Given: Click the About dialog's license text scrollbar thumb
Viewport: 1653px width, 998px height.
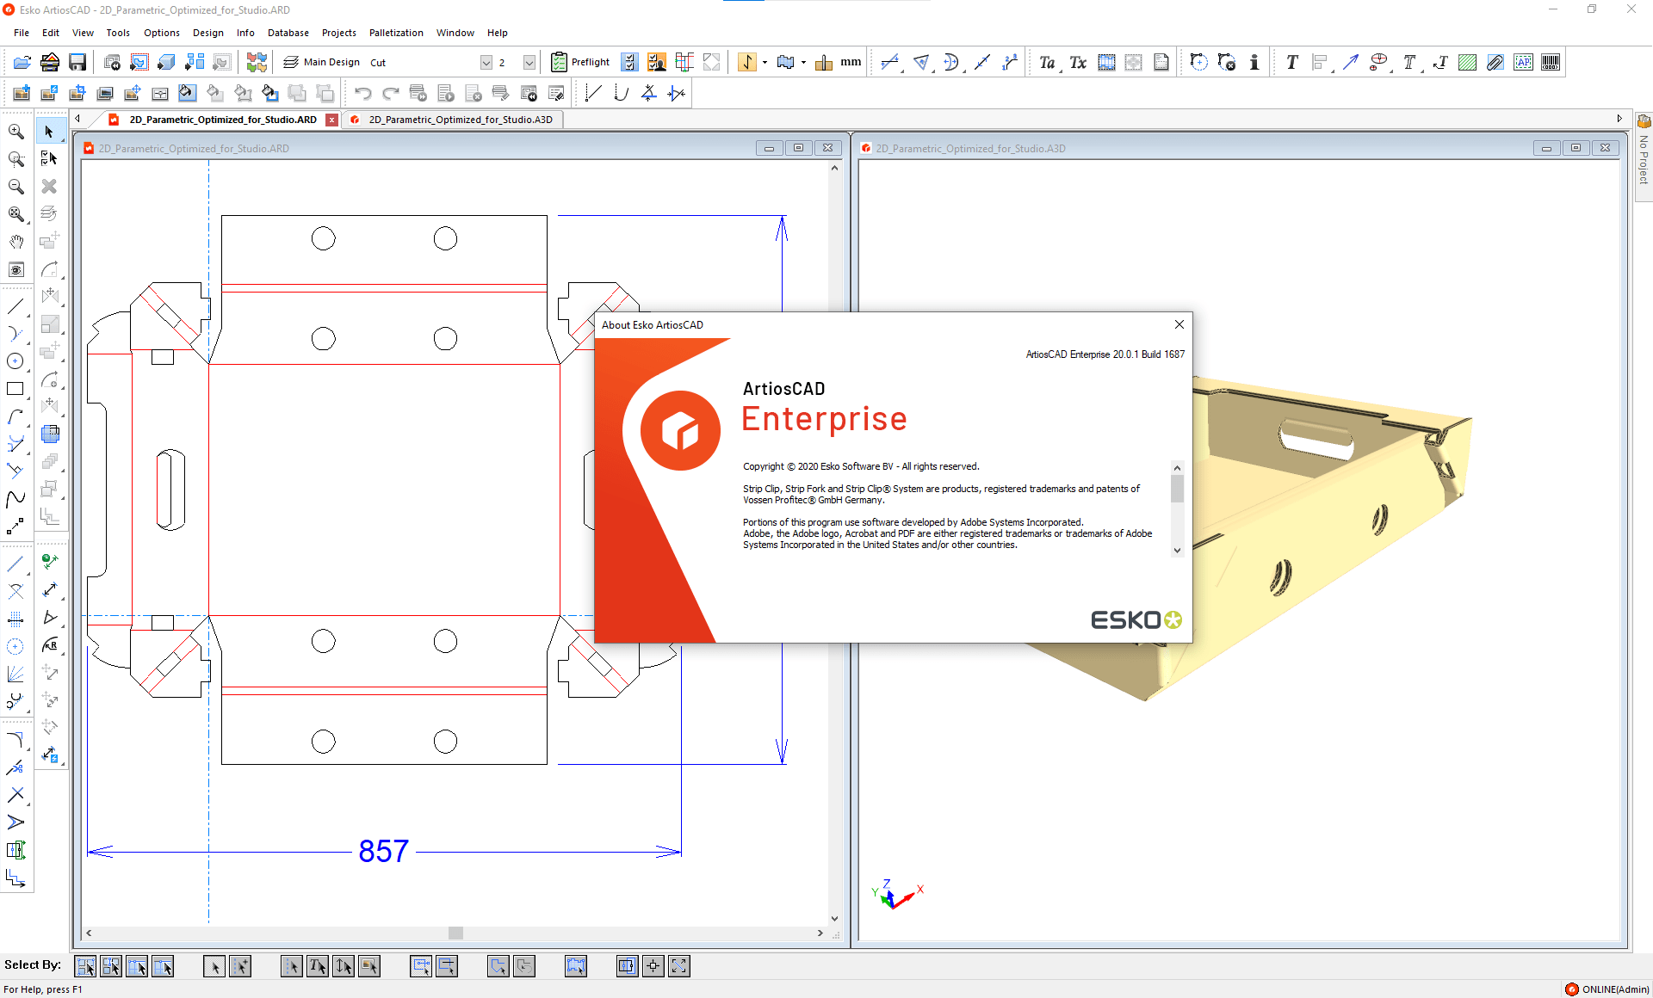Looking at the screenshot, I should coord(1177,489).
